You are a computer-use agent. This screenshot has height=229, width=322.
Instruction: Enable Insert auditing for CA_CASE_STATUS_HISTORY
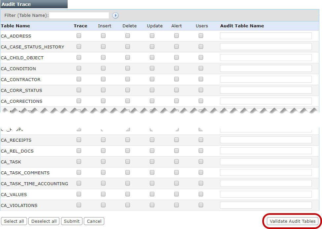pyautogui.click(x=103, y=46)
